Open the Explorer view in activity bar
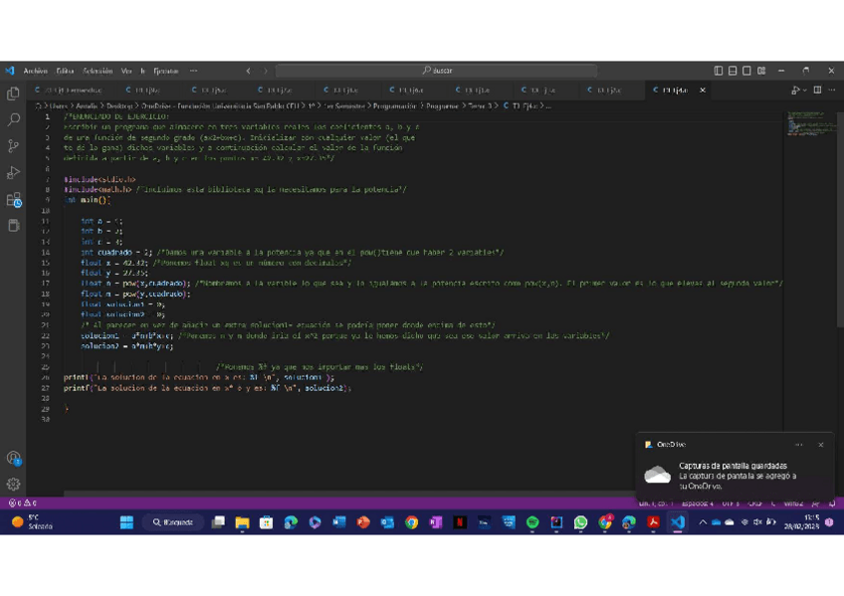Image resolution: width=844 pixels, height=596 pixels. (14, 94)
